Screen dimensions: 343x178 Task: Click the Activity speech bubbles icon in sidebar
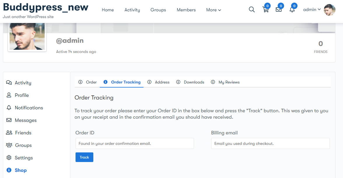click(x=9, y=83)
